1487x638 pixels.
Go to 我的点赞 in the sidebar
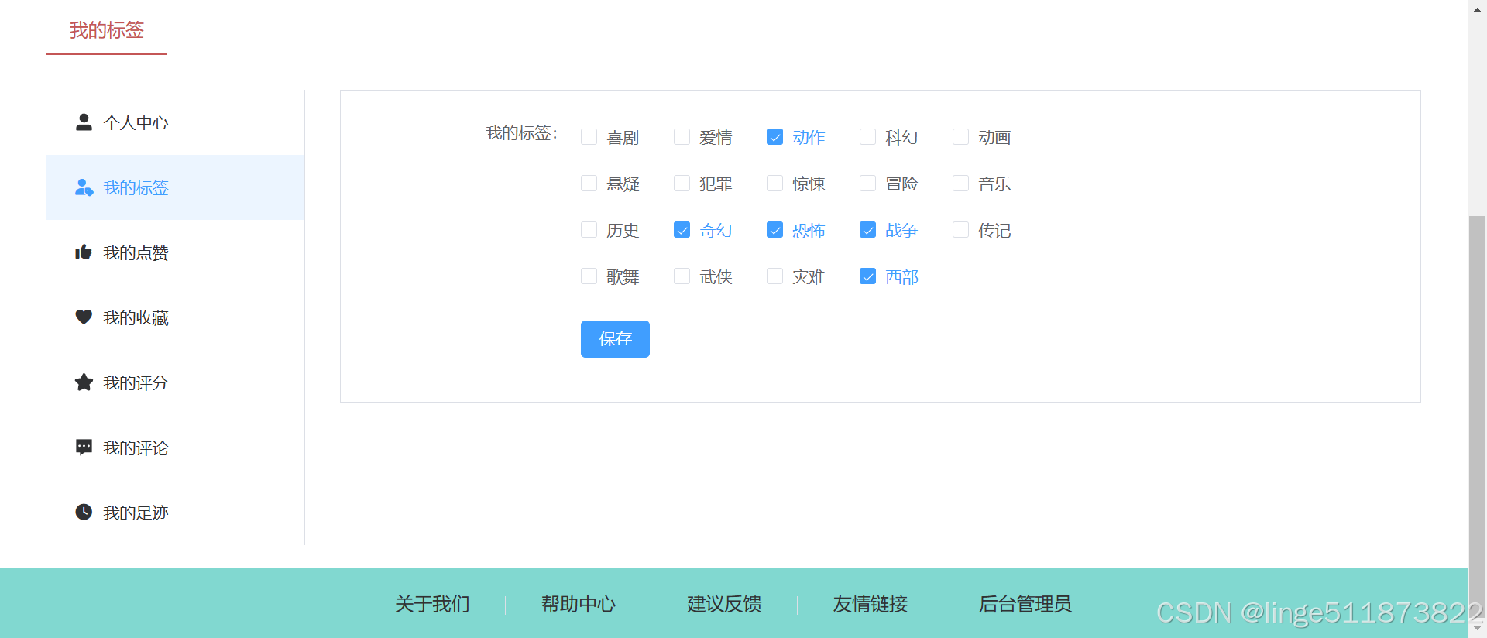click(x=175, y=252)
